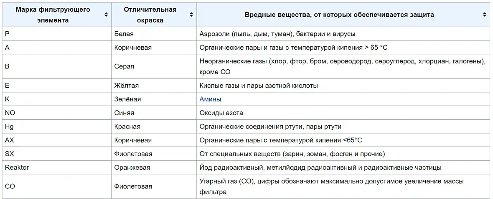Click sort arrows in 'Отличительная окраска' header
The image size is (493, 199).
(x=191, y=15)
